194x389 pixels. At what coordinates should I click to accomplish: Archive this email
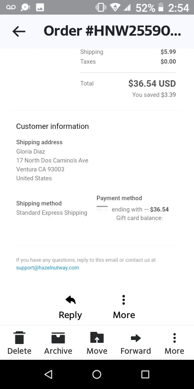point(58,343)
